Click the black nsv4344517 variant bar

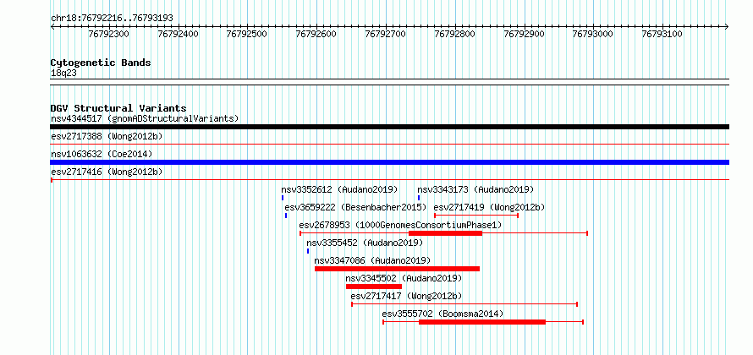coord(389,127)
